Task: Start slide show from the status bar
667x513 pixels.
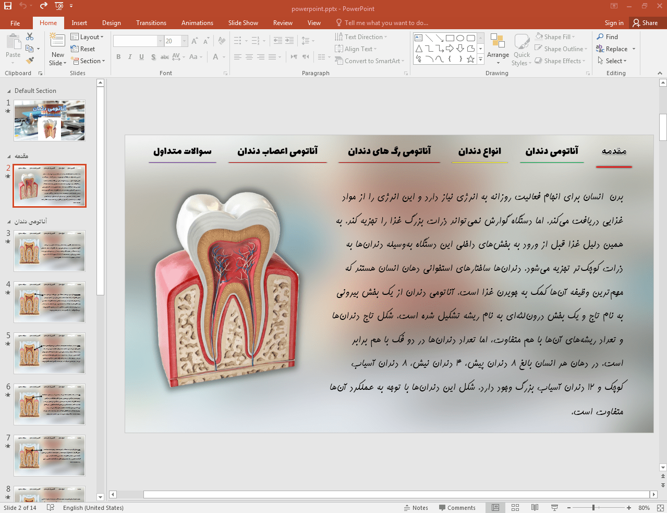Action: tap(554, 508)
